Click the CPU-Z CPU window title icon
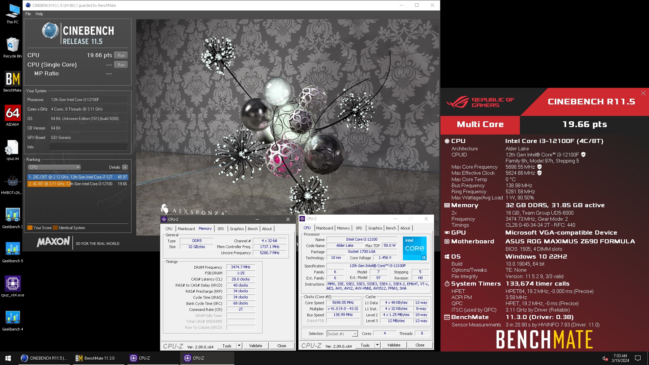Image resolution: width=649 pixels, height=365 pixels. (303, 219)
